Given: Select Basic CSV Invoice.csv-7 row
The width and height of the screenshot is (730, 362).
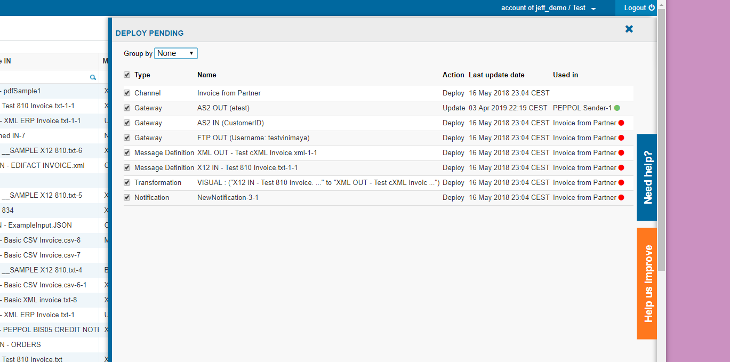Looking at the screenshot, I should (49, 255).
